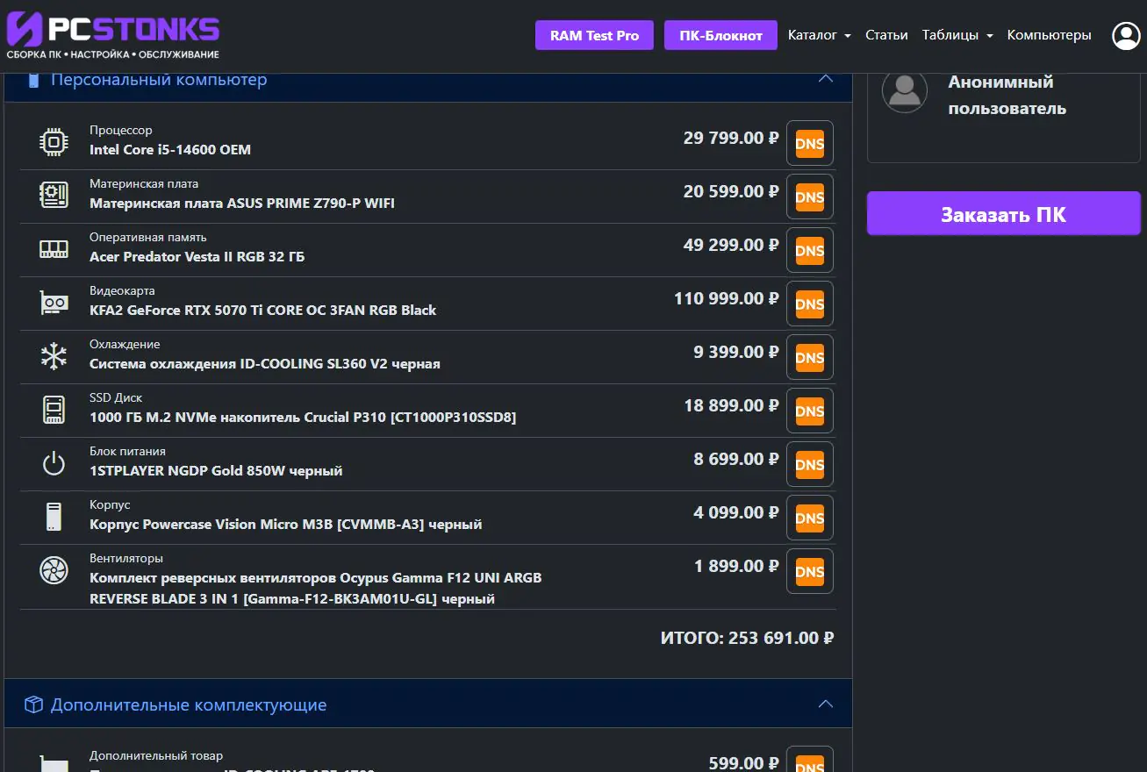
Task: Collapse the Персональный компьютер section
Action: [x=825, y=79]
